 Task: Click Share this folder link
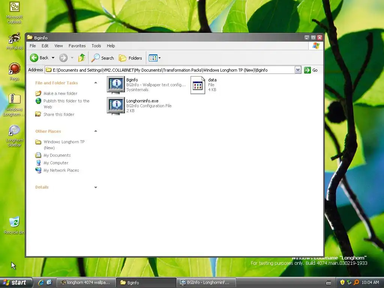(x=59, y=114)
